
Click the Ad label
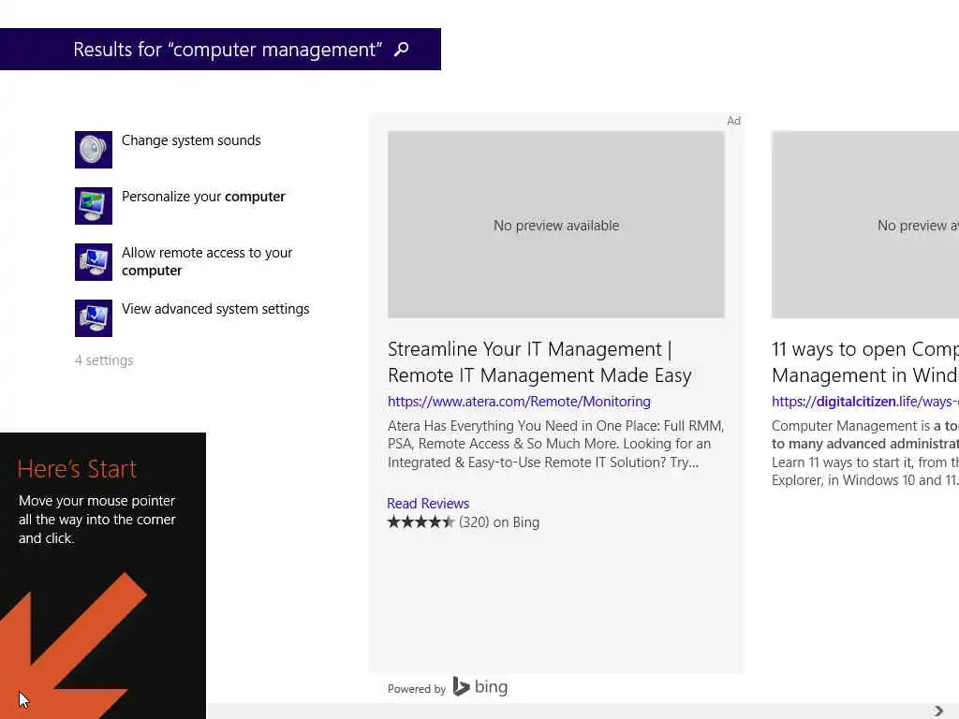click(x=734, y=121)
